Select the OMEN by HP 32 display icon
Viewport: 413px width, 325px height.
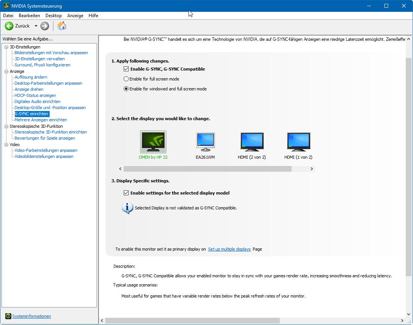click(153, 142)
